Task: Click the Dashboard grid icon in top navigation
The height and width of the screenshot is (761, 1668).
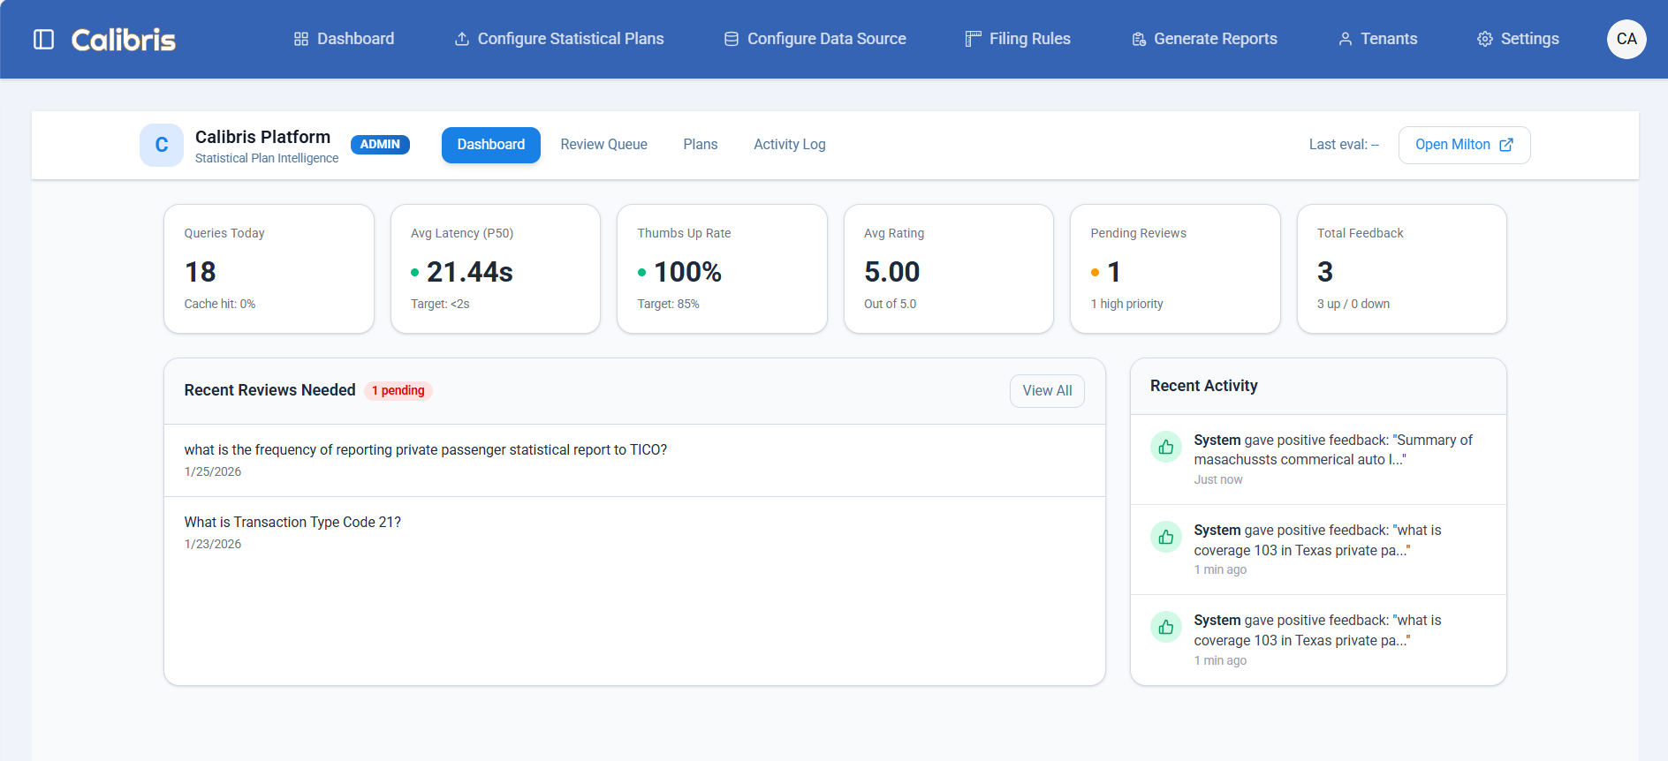Action: [301, 39]
